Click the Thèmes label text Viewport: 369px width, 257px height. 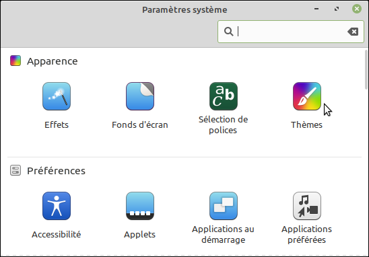[306, 125]
